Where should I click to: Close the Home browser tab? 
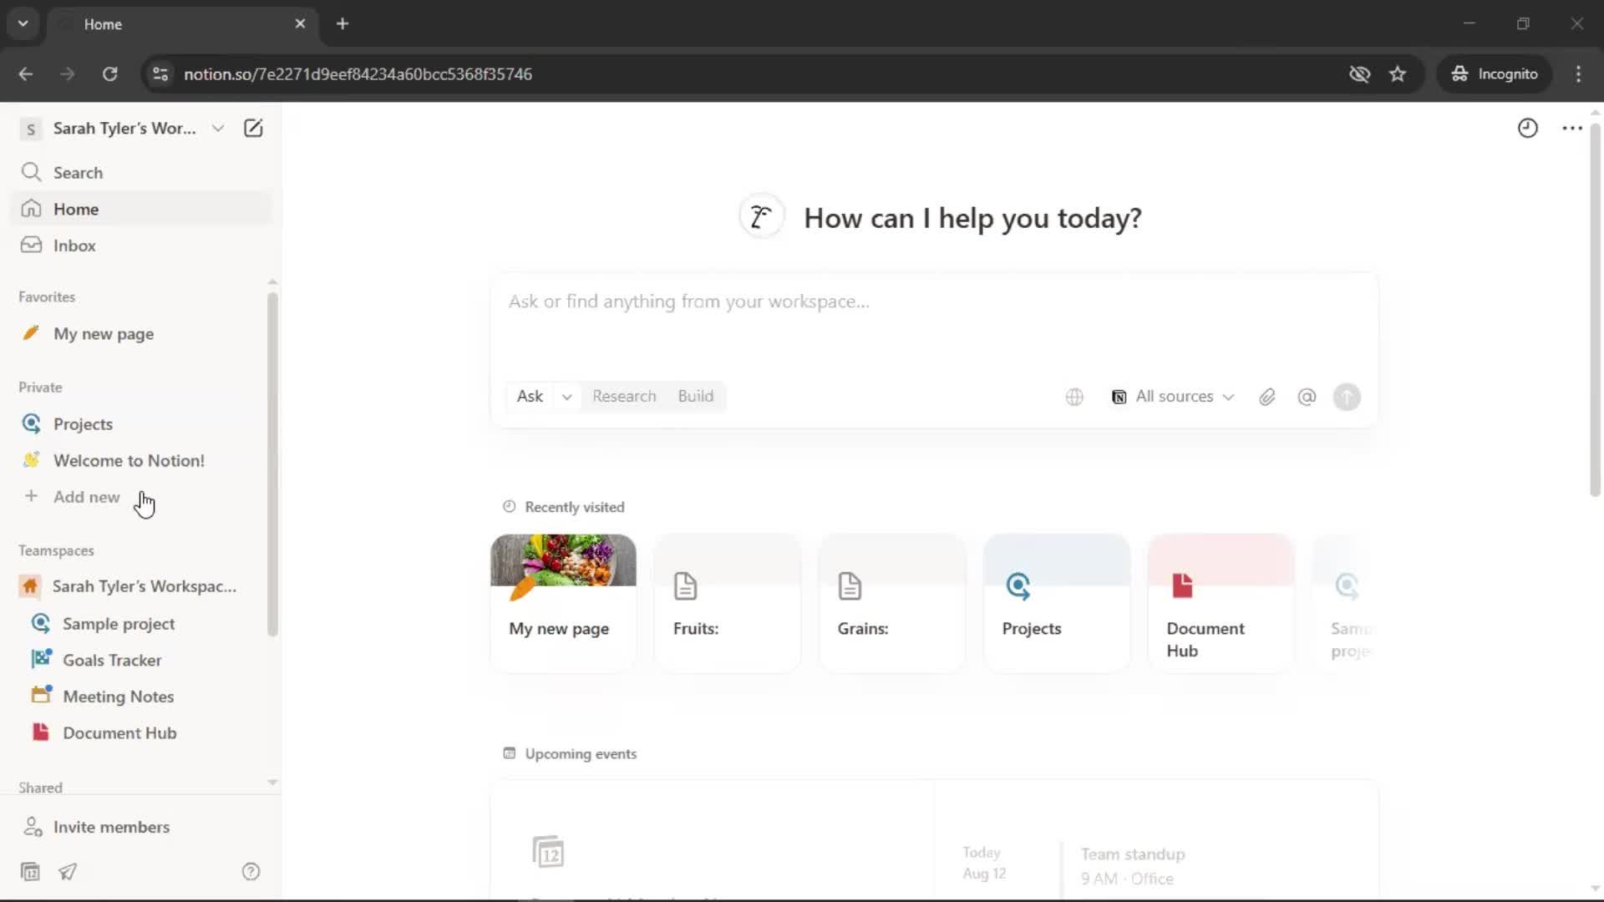pos(300,23)
